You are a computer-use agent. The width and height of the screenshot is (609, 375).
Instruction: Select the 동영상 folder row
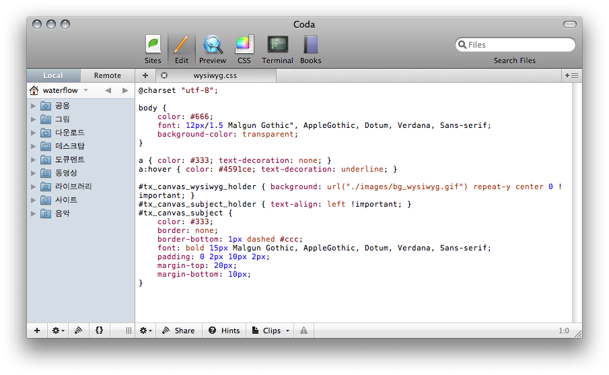coord(81,173)
